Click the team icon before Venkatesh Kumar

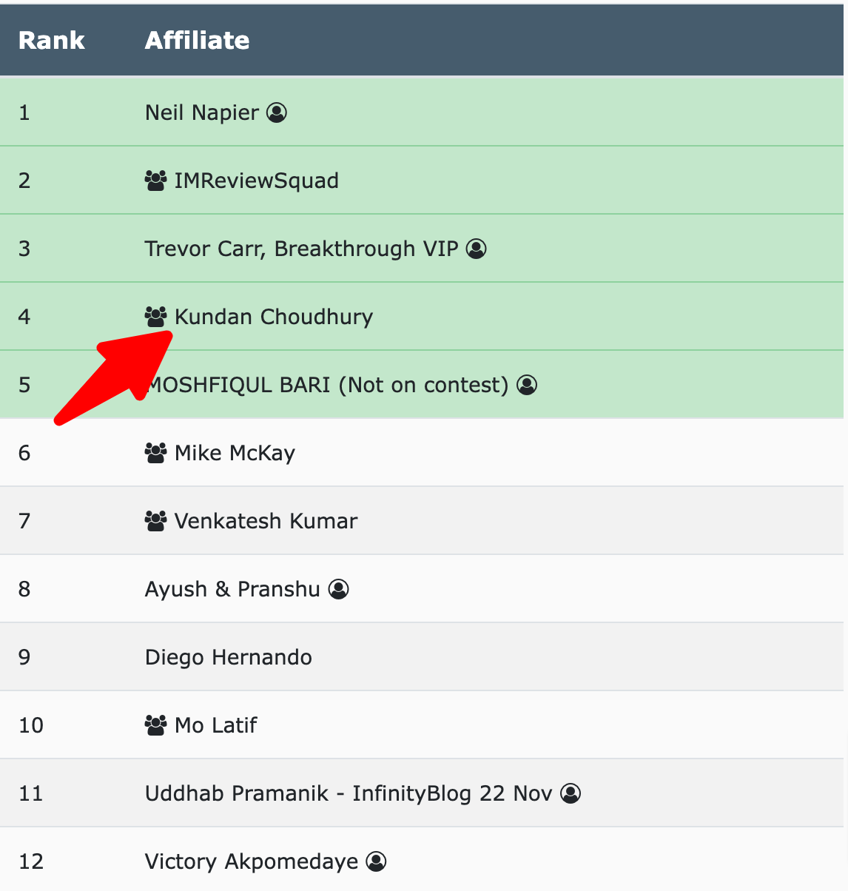155,521
